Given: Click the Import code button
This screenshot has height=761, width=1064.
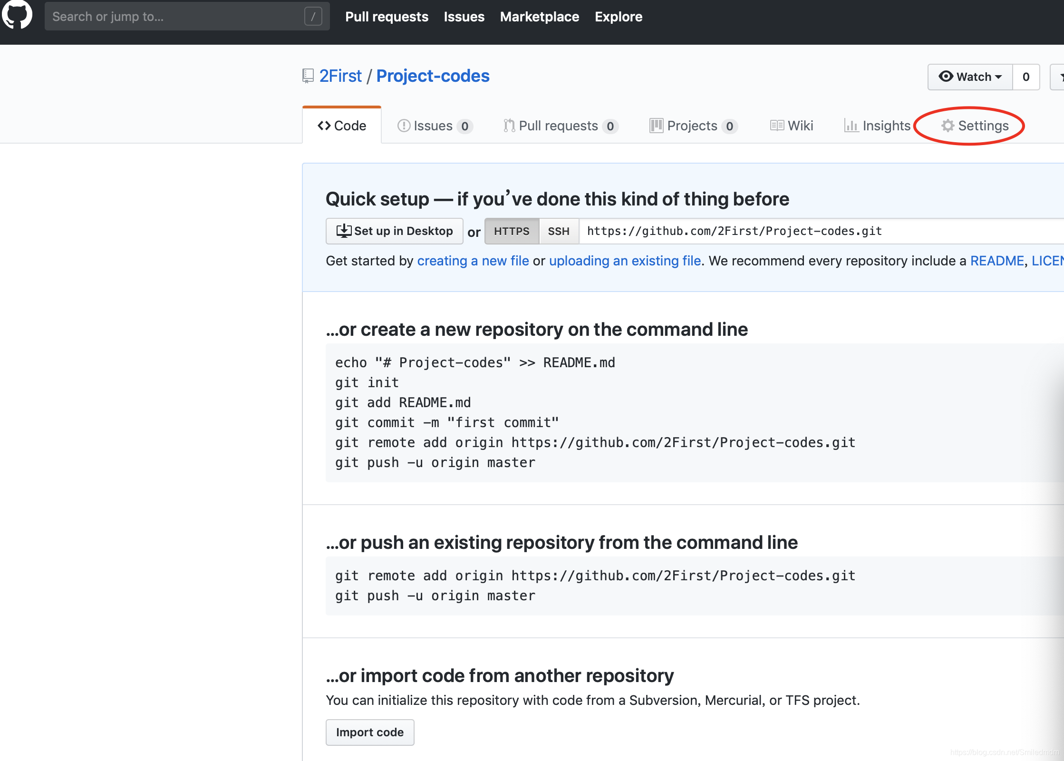Looking at the screenshot, I should [370, 732].
